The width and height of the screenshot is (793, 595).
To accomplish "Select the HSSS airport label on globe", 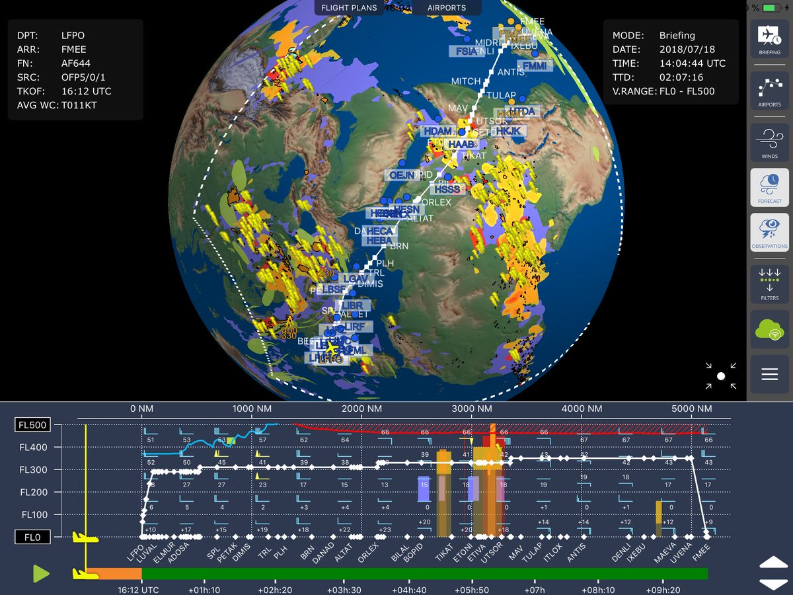I will point(447,189).
